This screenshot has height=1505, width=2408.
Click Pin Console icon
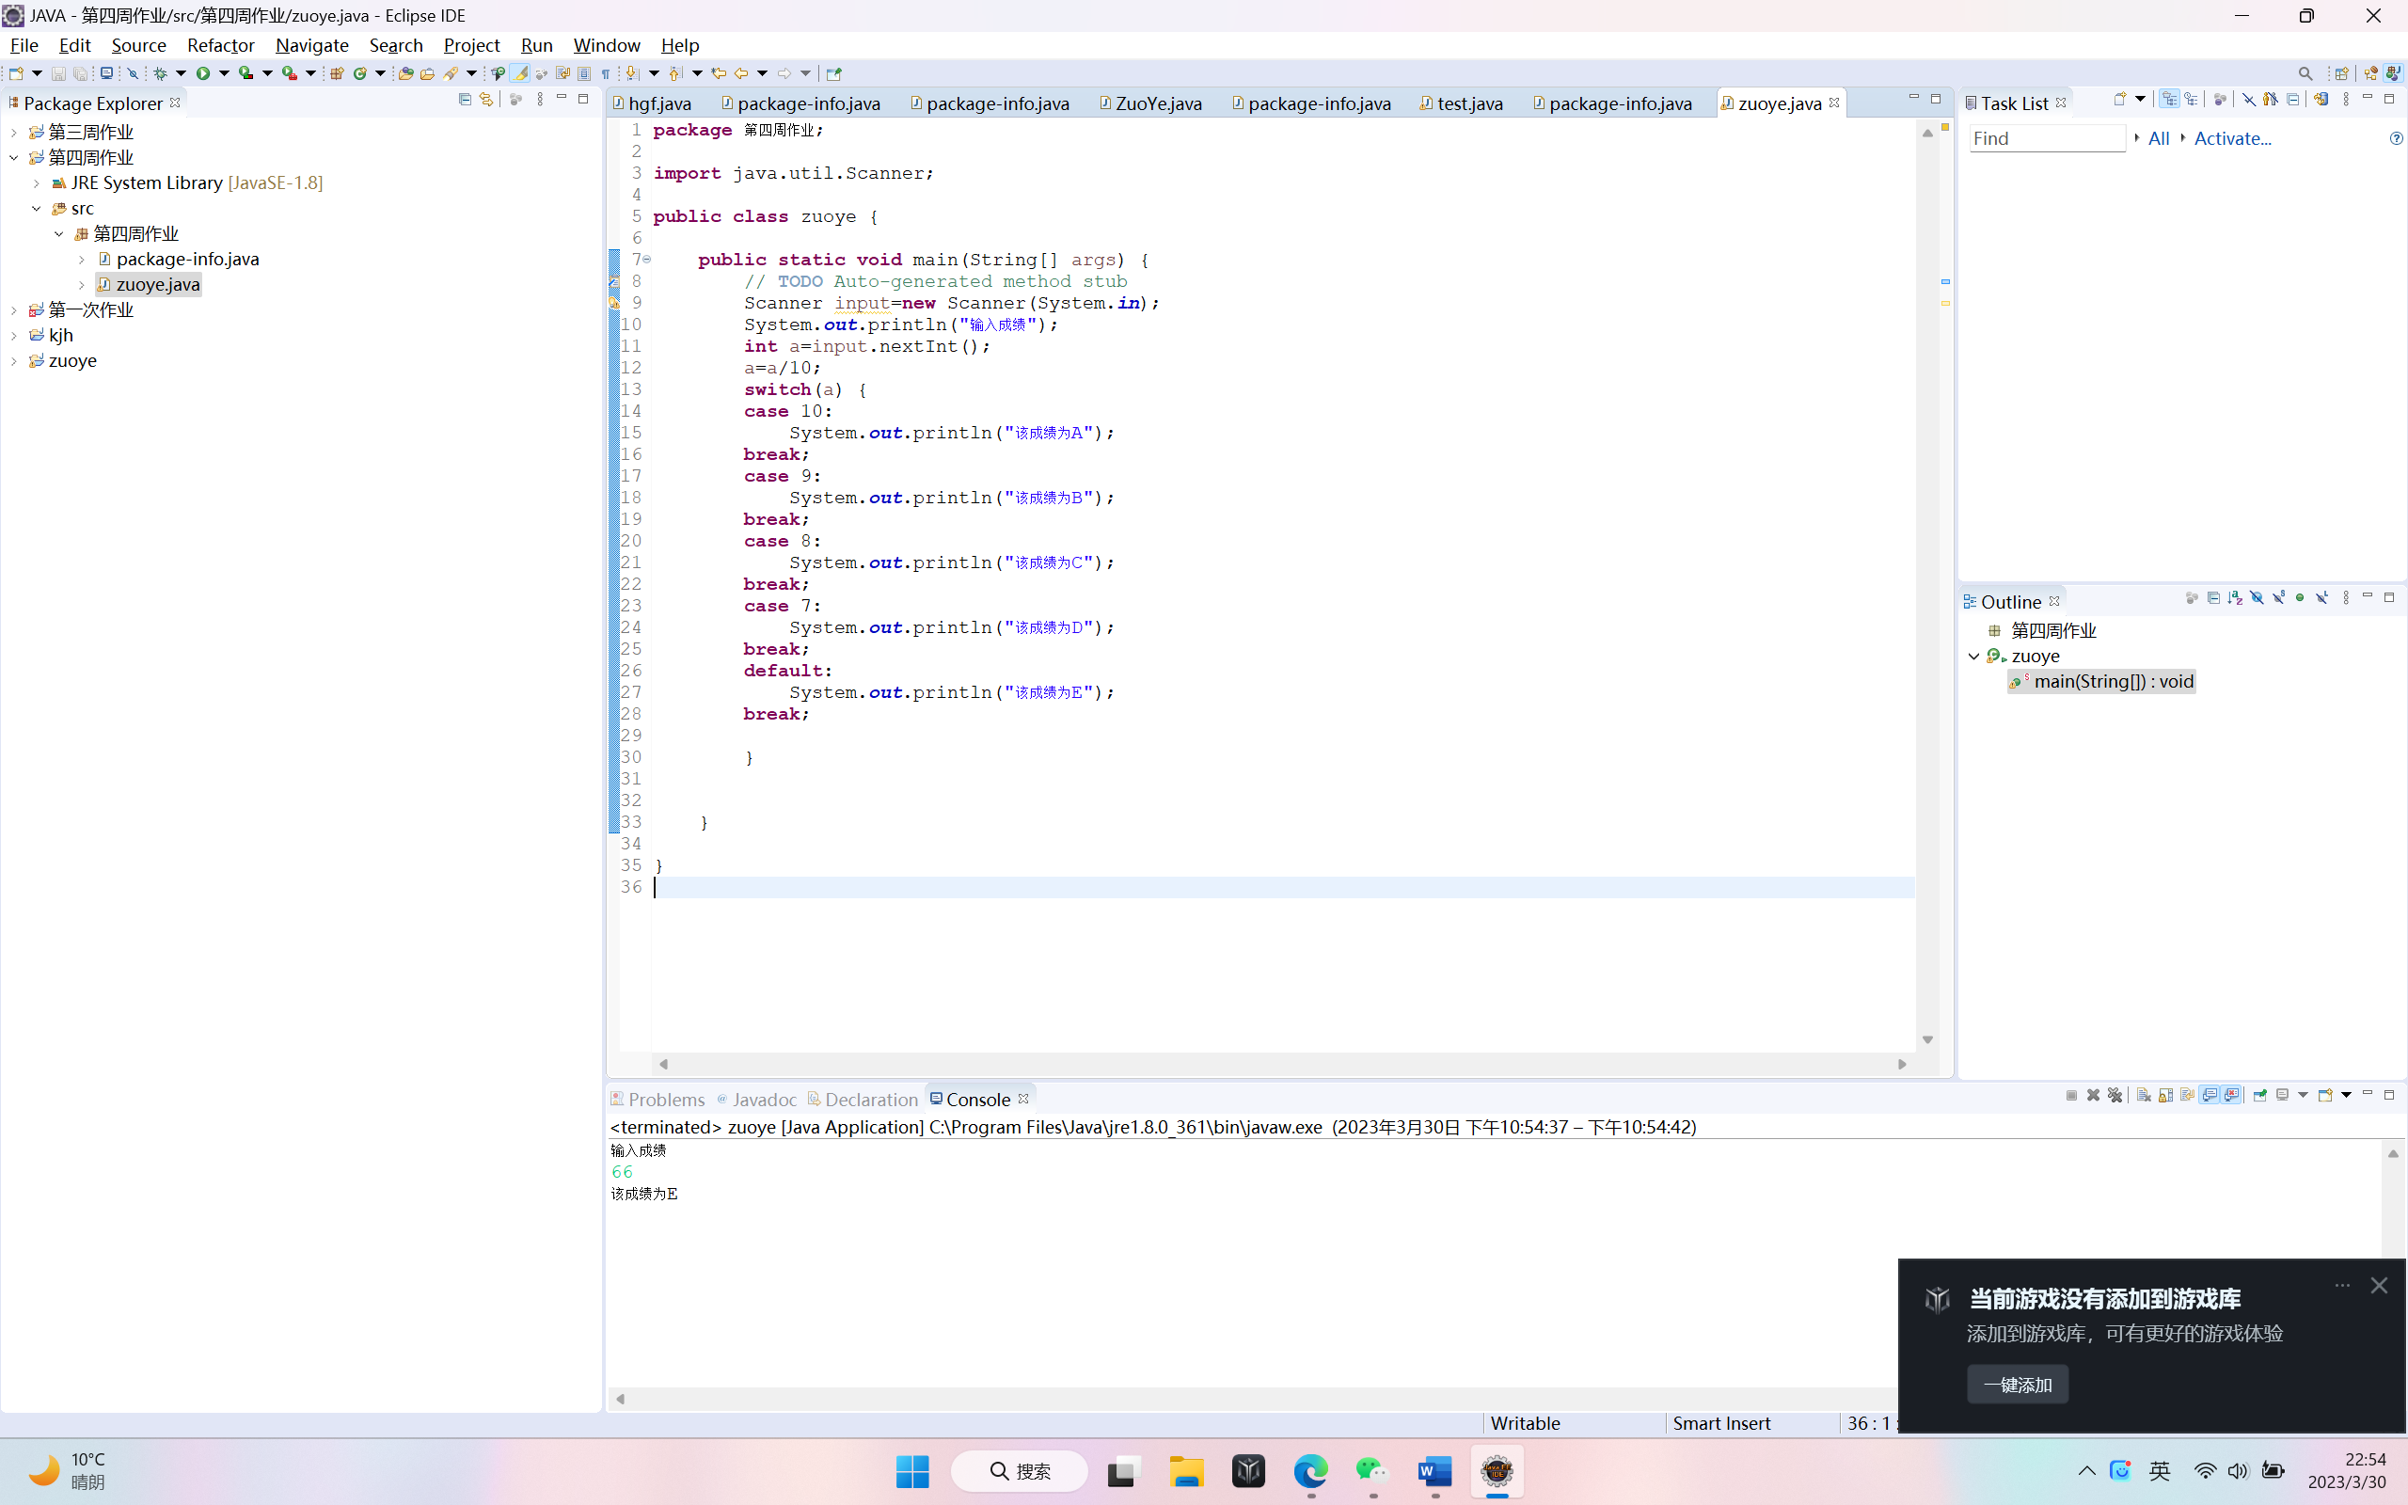pyautogui.click(x=2259, y=1096)
